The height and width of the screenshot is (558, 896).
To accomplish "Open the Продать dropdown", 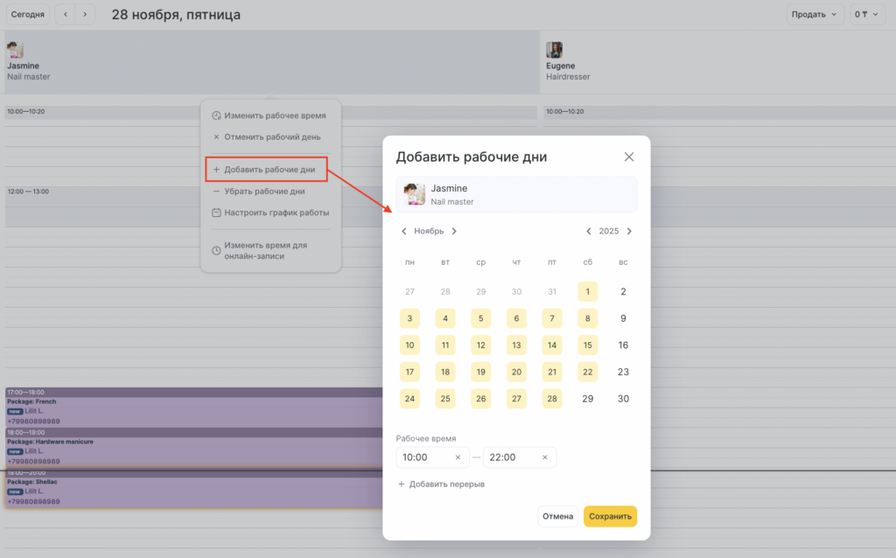I will tap(815, 15).
